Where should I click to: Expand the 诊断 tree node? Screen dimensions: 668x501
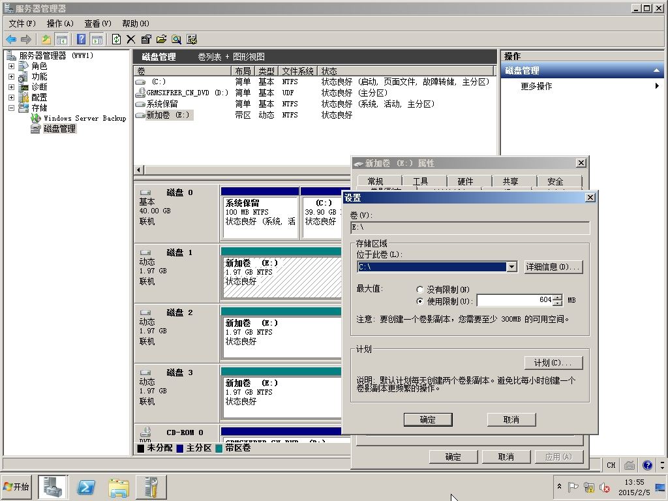[x=12, y=87]
